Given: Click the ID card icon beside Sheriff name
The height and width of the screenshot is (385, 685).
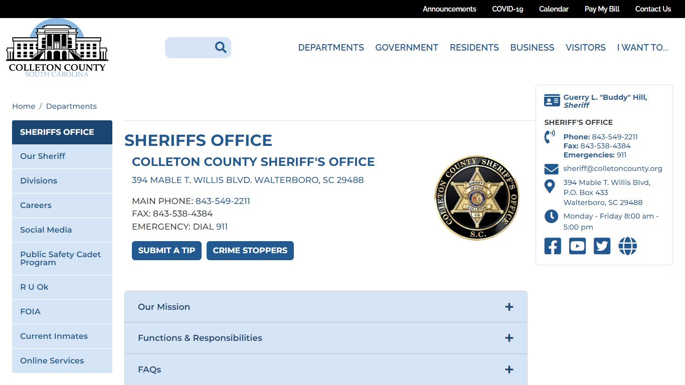Looking at the screenshot, I should pos(552,101).
